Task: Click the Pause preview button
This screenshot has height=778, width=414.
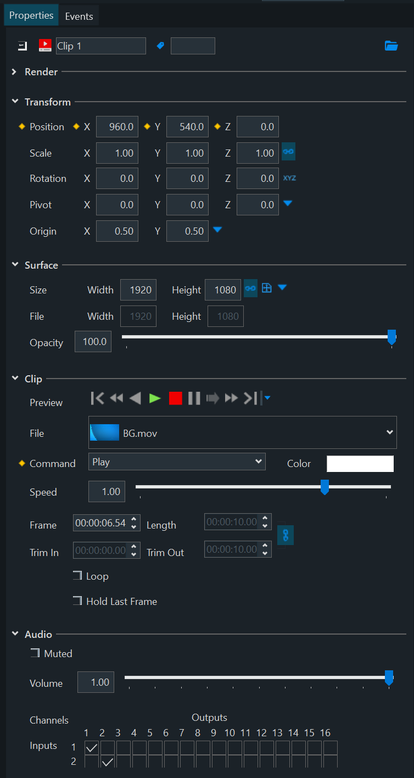Action: (x=194, y=398)
